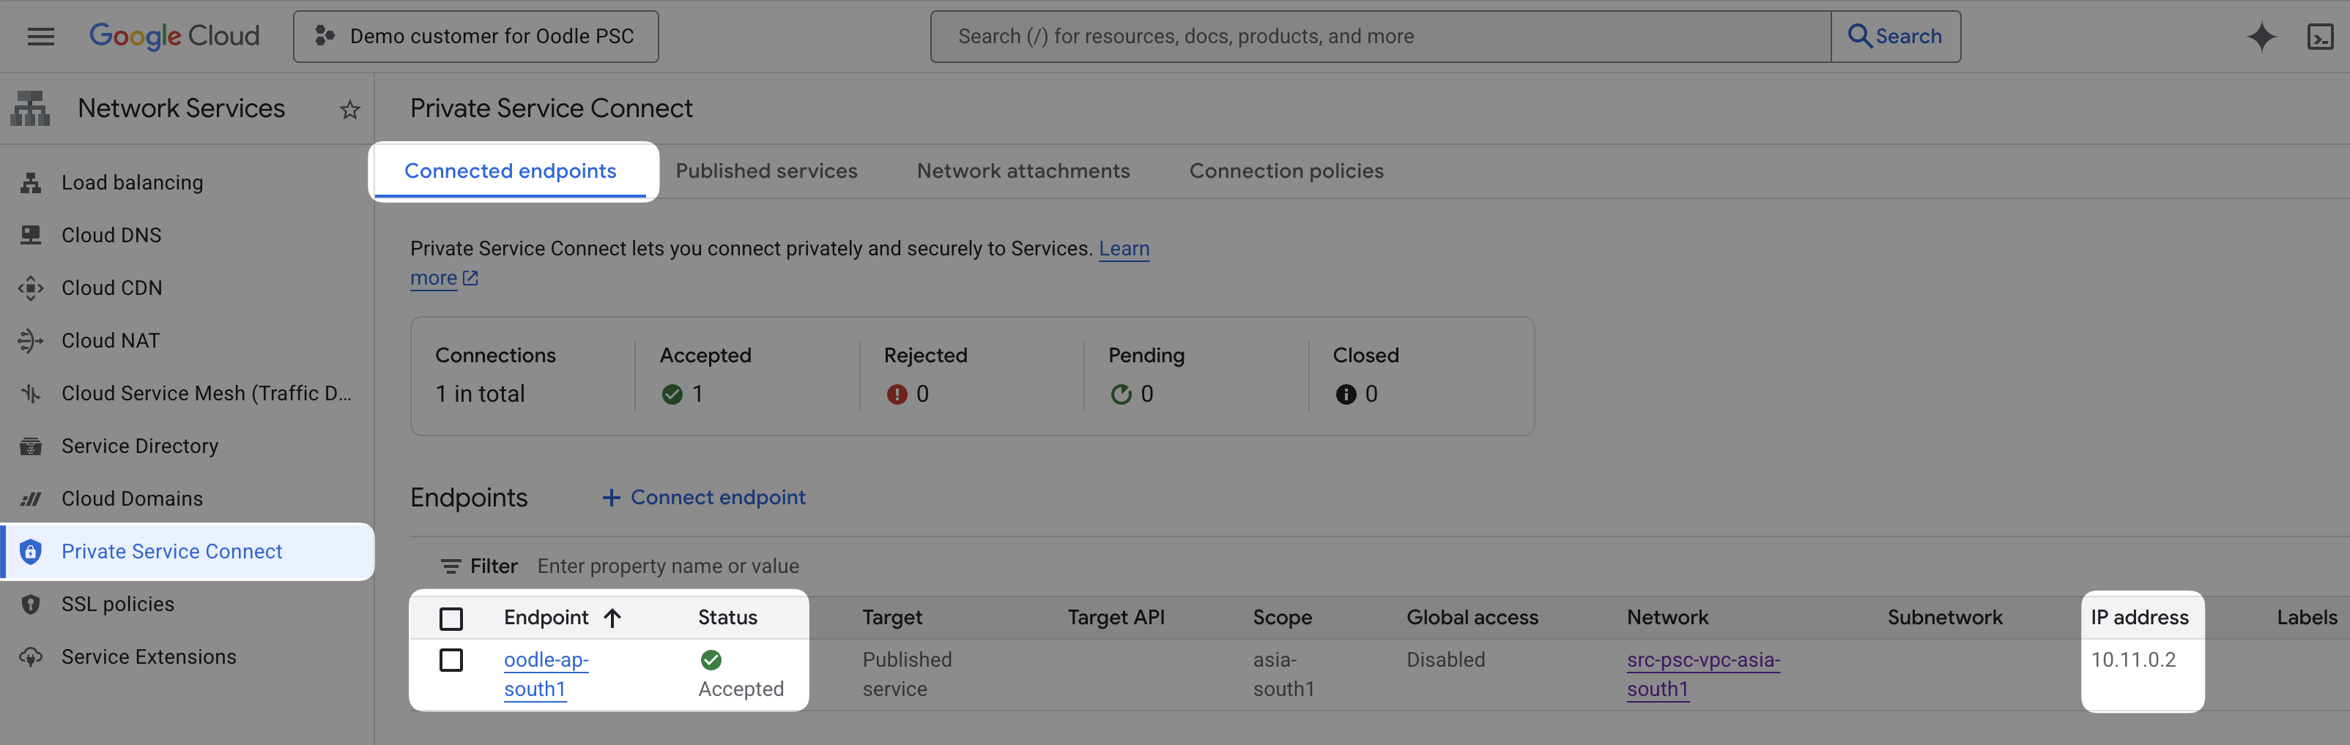Open the Cloud Shell terminal icon
Viewport: 2350px width, 745px height.
[2321, 36]
